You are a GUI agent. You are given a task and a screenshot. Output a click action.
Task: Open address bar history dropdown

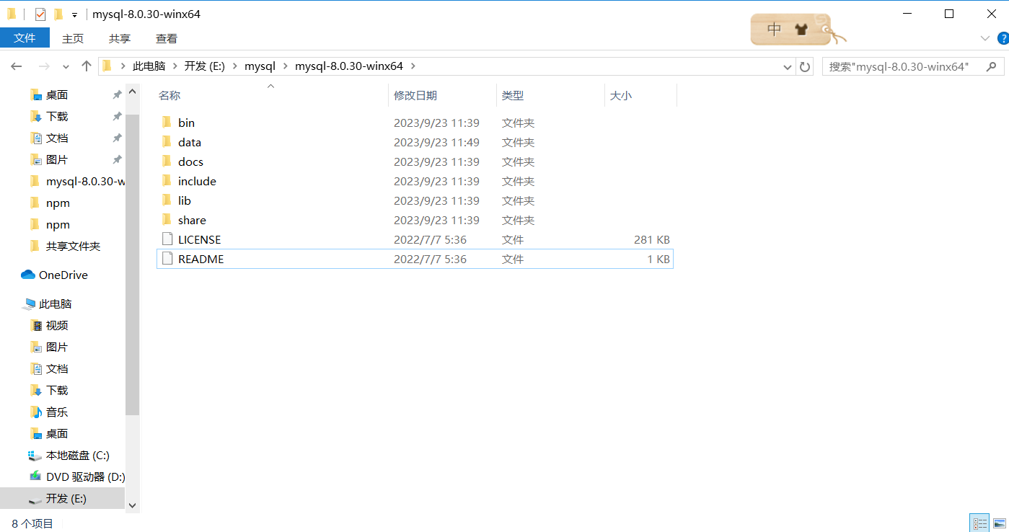coord(788,66)
